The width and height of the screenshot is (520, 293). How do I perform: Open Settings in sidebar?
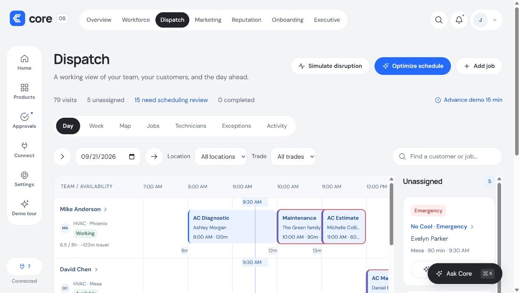[x=24, y=179]
